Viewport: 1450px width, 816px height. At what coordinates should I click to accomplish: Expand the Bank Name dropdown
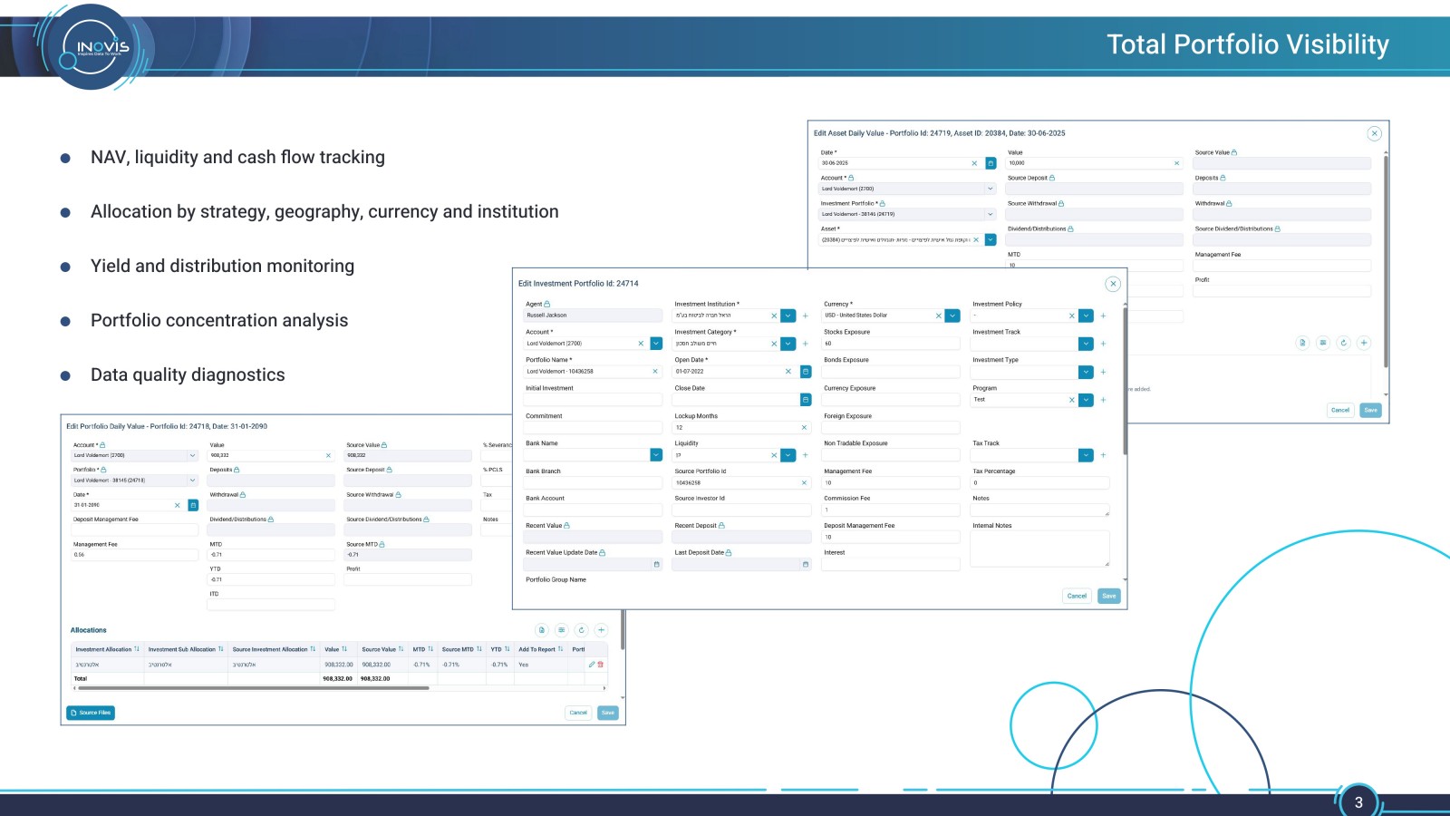(x=656, y=455)
